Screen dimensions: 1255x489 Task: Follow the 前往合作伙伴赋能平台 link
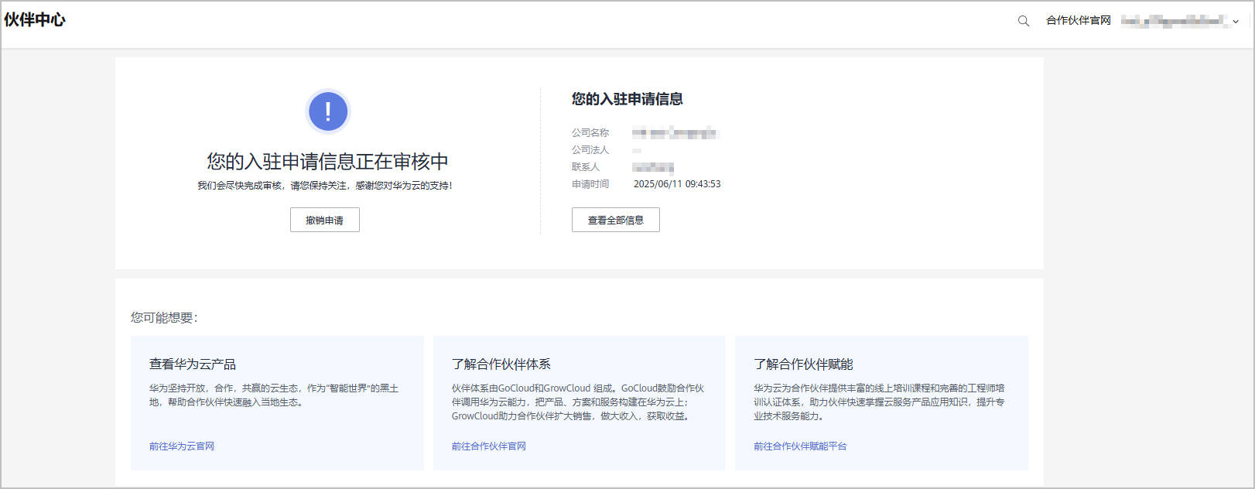point(800,446)
